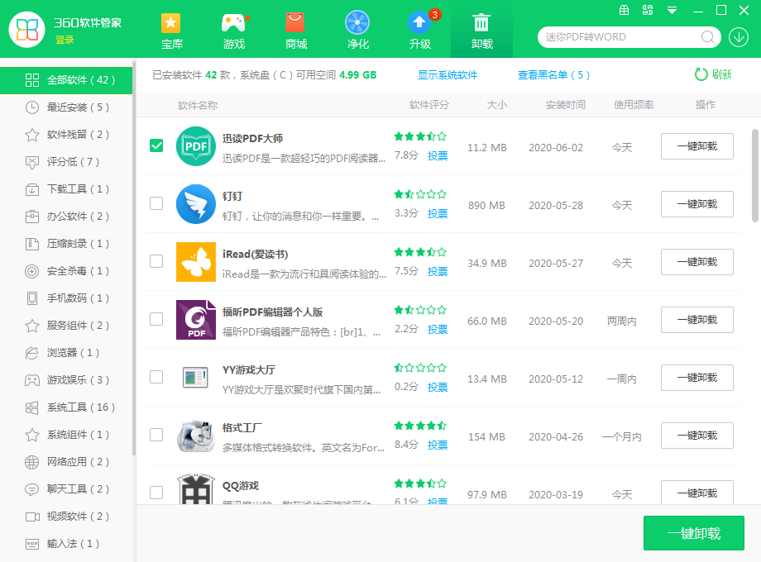The height and width of the screenshot is (562, 761).
Task: Uncheck the 迅读PDF大师 checkbox
Action: click(156, 145)
